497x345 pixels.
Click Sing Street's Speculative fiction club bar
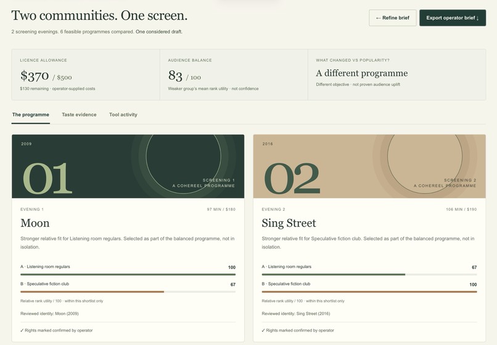(369, 291)
